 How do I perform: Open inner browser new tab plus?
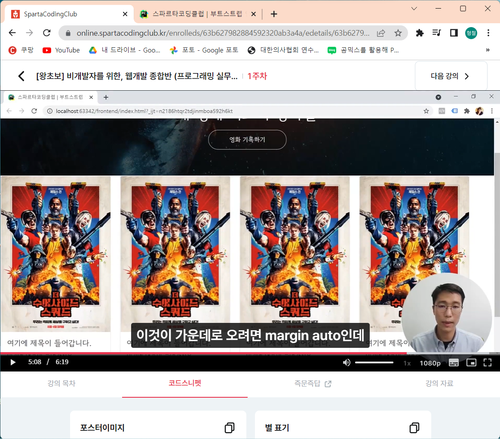point(106,97)
